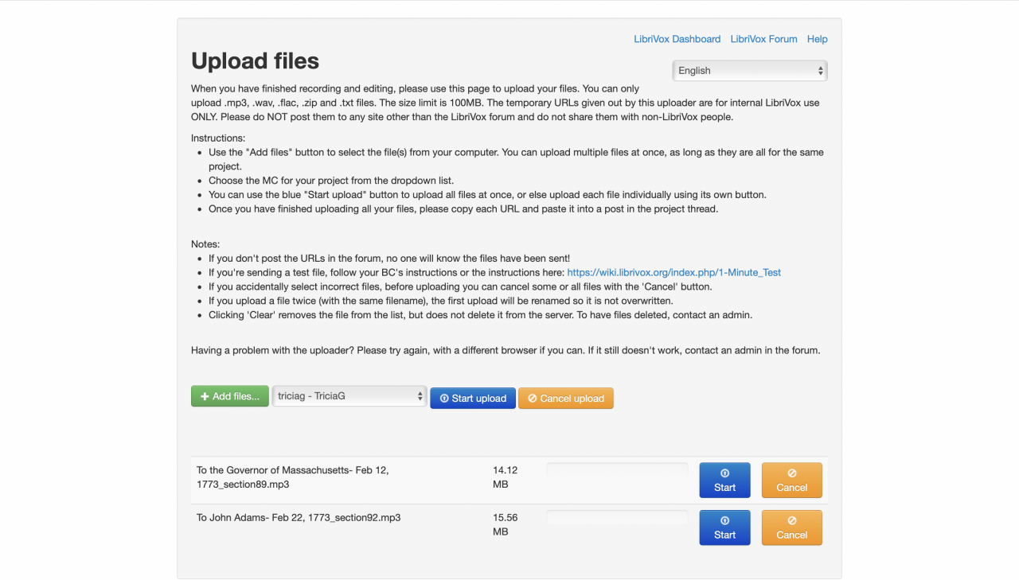
Task: Select the John Adams section92.mp3 filename
Action: click(298, 518)
